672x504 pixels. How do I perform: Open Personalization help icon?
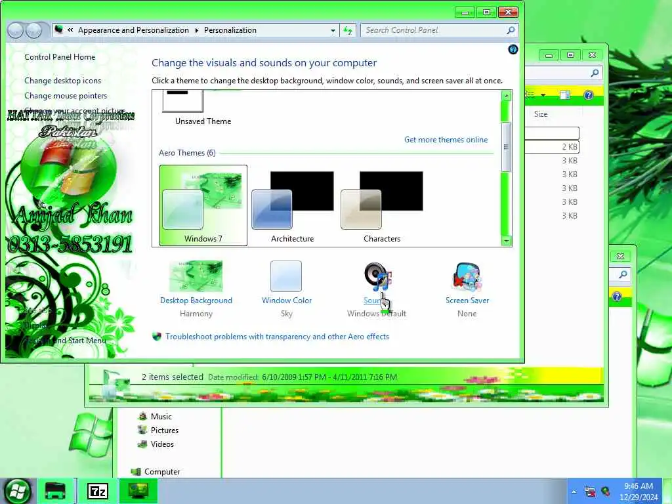point(513,49)
